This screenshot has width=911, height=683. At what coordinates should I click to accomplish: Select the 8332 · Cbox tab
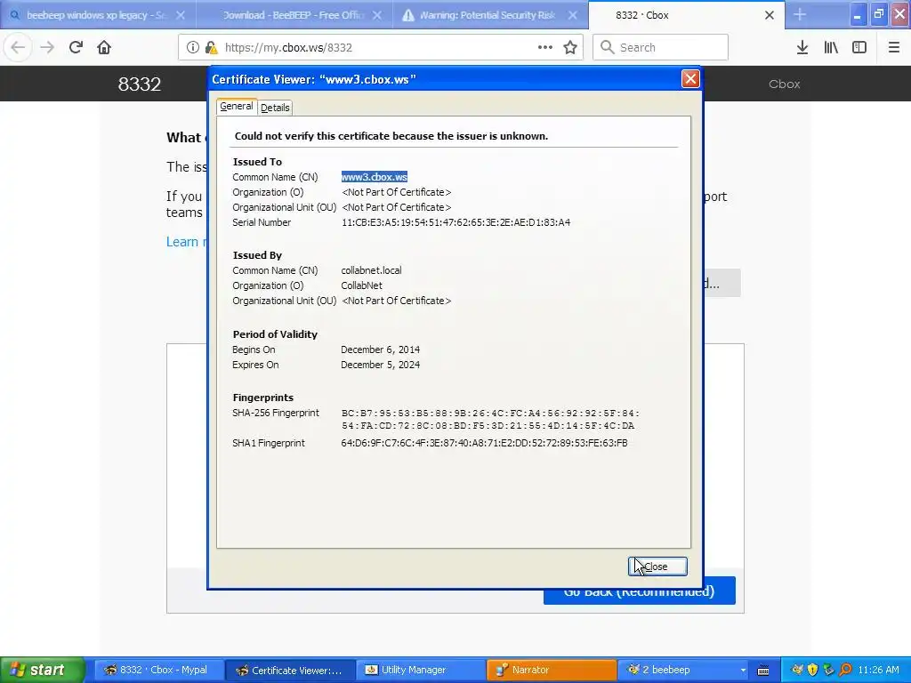click(687, 15)
